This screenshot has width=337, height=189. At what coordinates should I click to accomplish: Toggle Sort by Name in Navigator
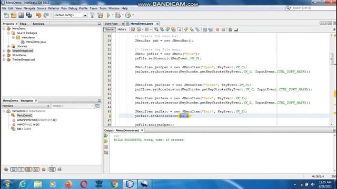coord(52,170)
